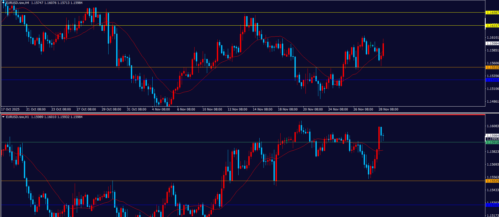Click the green 1.15918 price label
The width and height of the screenshot is (499, 217).
pos(492,143)
